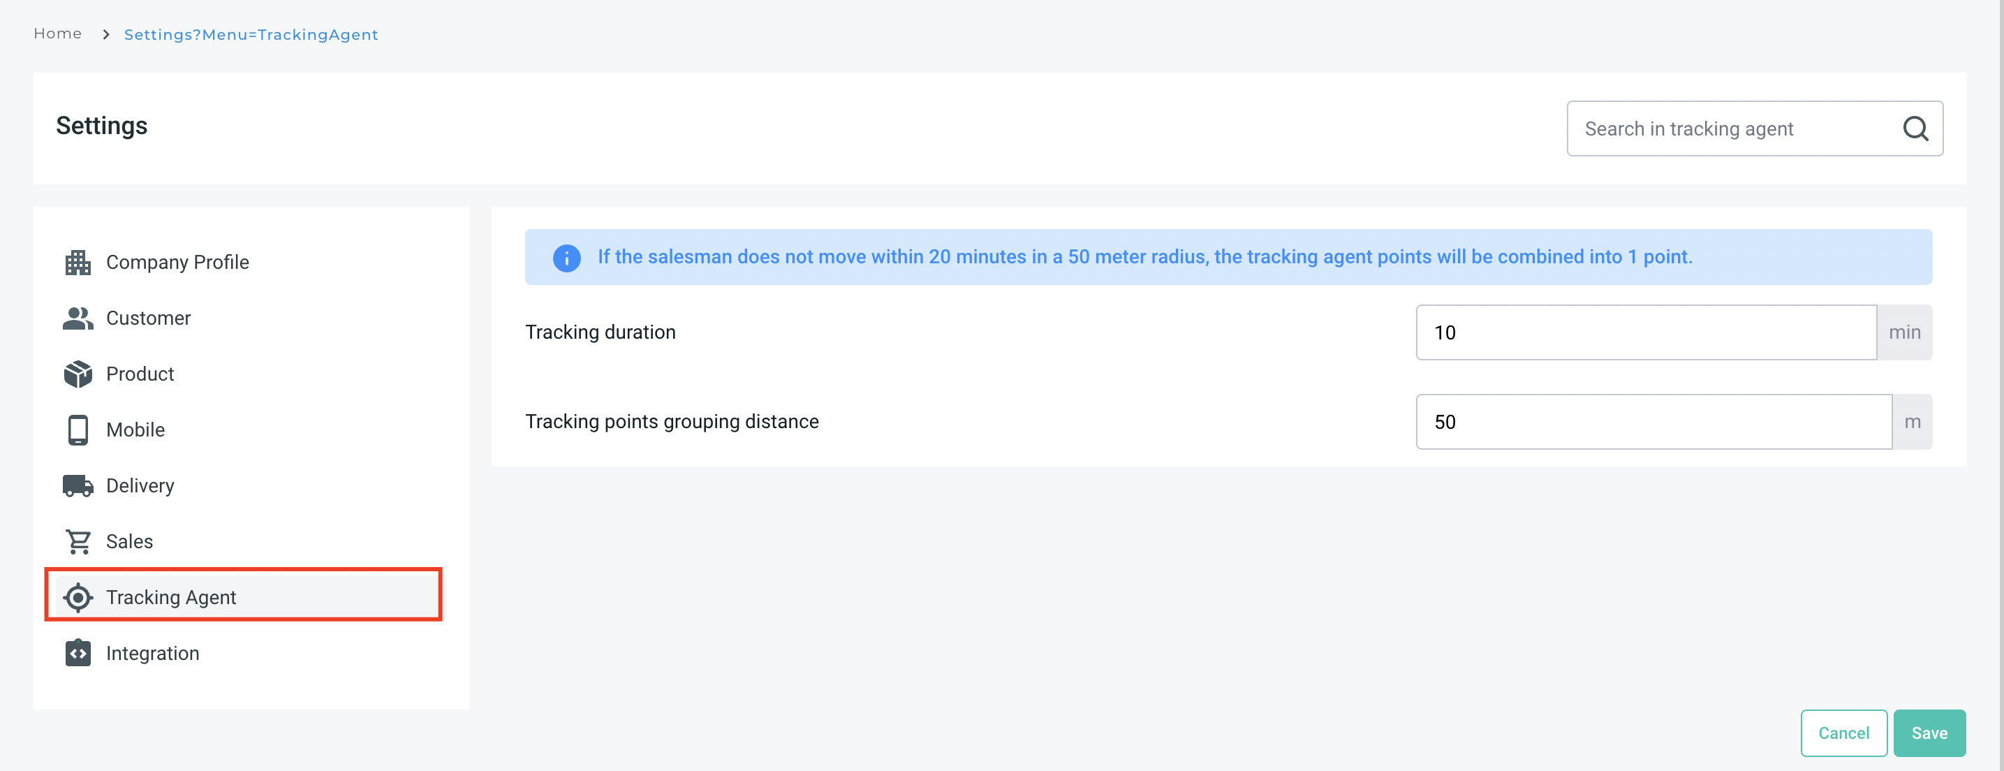Click the Integration code icon

pyautogui.click(x=78, y=654)
